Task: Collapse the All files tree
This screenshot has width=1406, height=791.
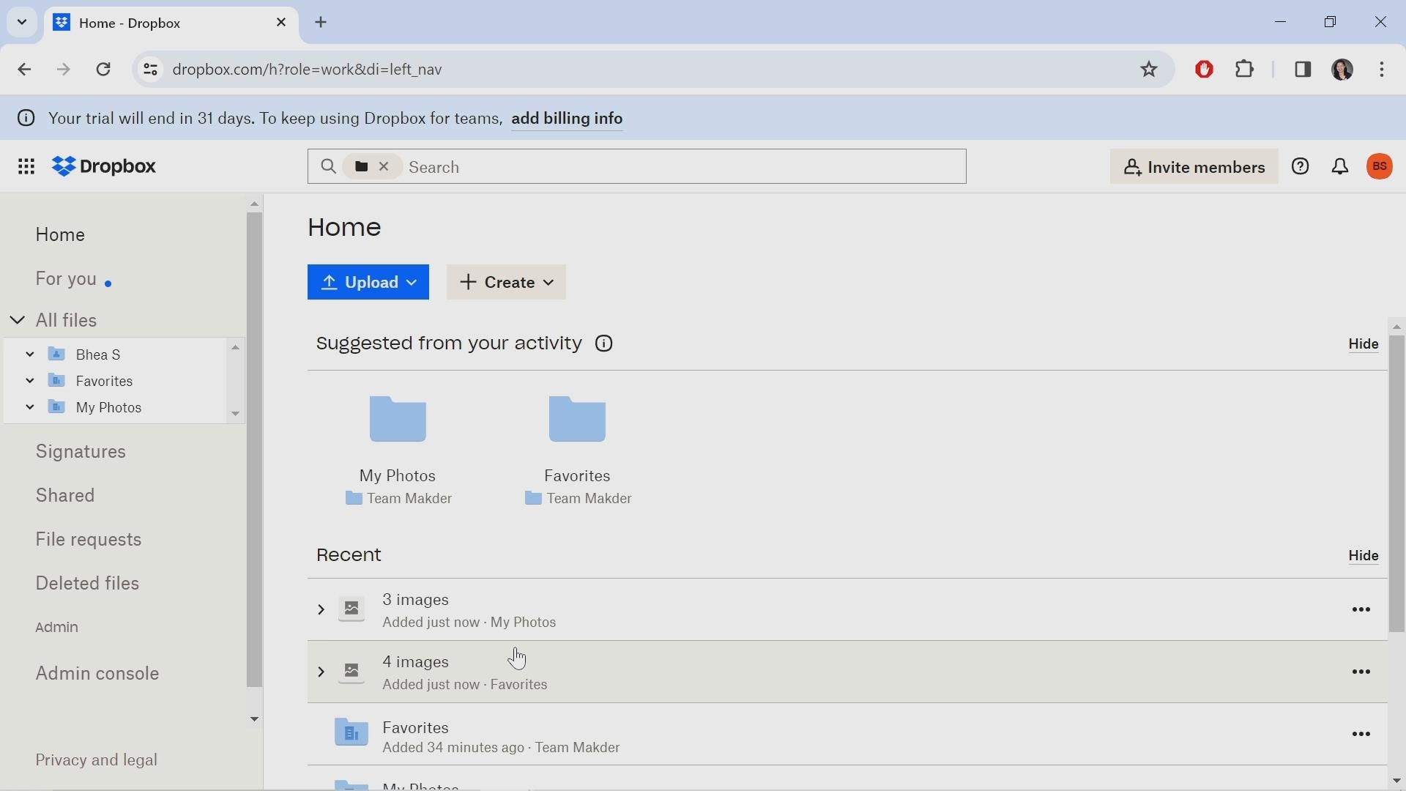Action: coord(18,321)
